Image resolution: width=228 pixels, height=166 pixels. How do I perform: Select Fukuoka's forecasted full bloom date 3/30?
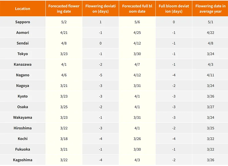tap(137, 149)
